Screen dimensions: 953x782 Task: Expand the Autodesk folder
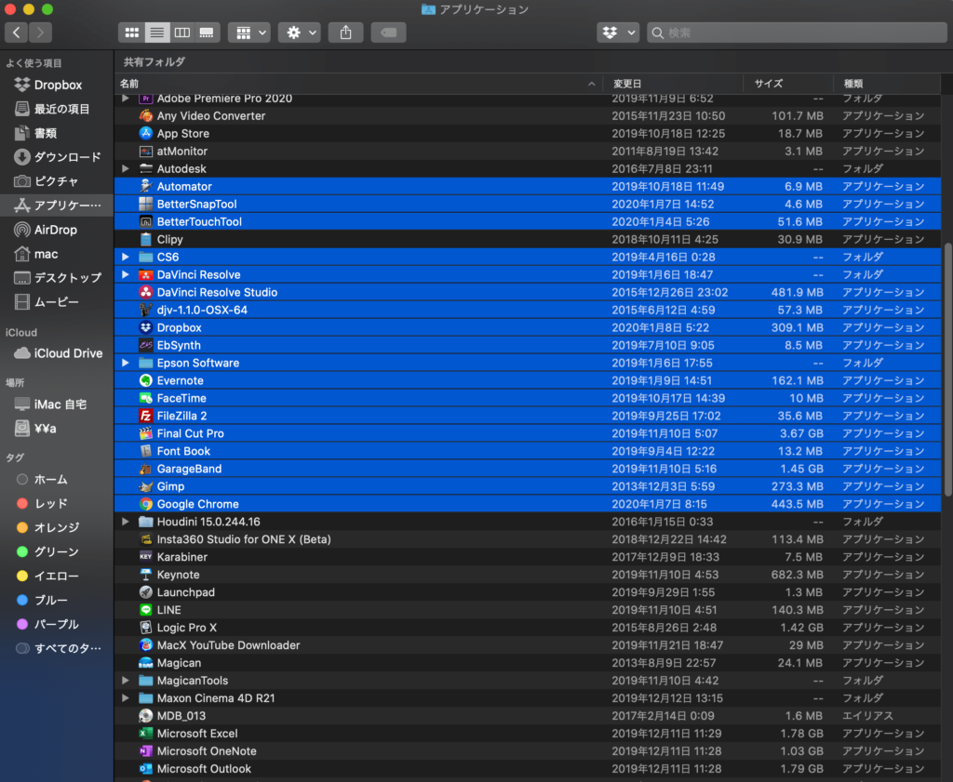(x=126, y=169)
